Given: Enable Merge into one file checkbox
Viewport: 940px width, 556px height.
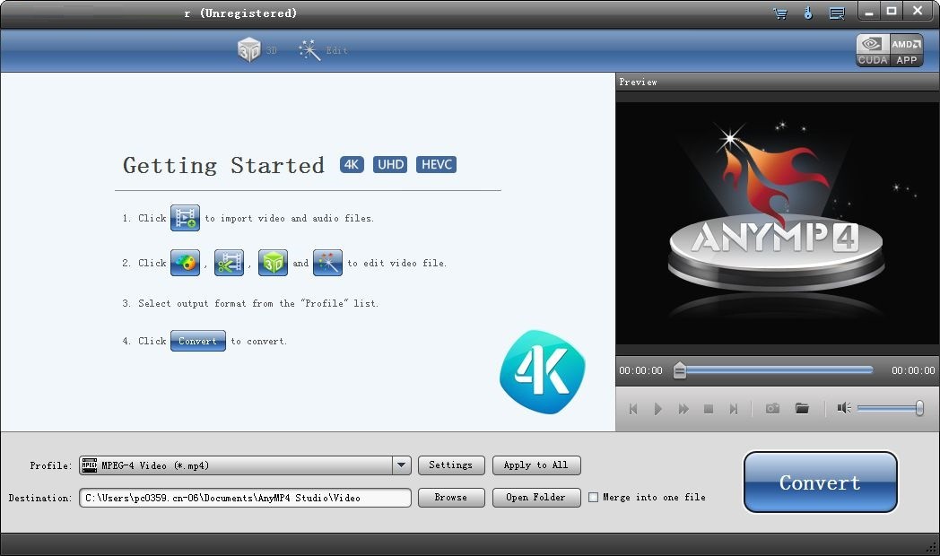Looking at the screenshot, I should (594, 498).
